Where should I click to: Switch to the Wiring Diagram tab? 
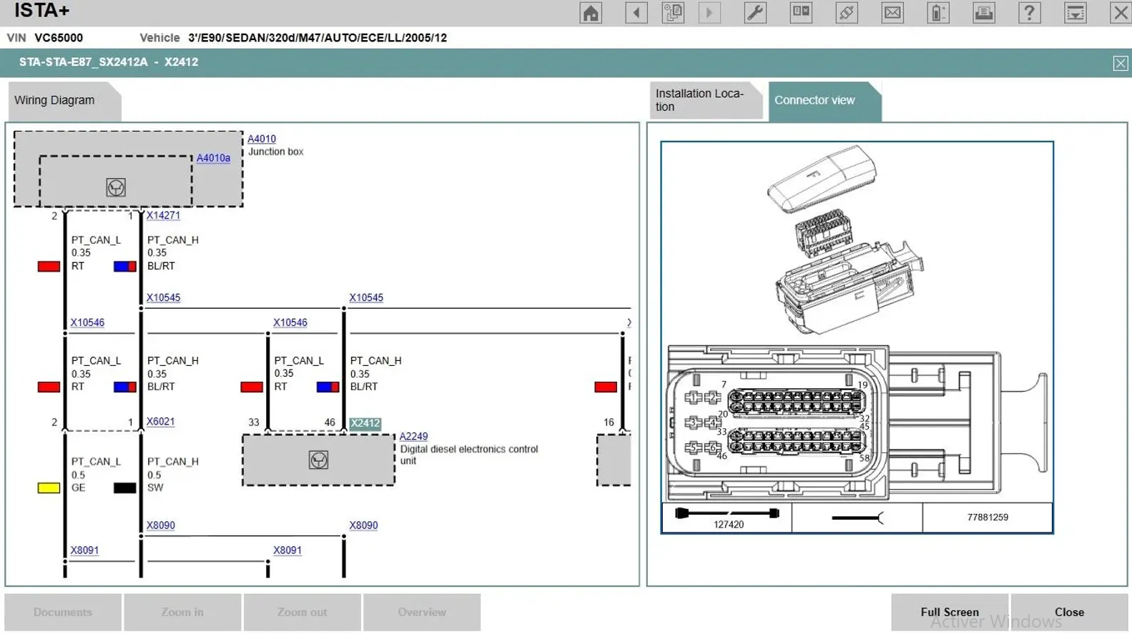coord(64,101)
